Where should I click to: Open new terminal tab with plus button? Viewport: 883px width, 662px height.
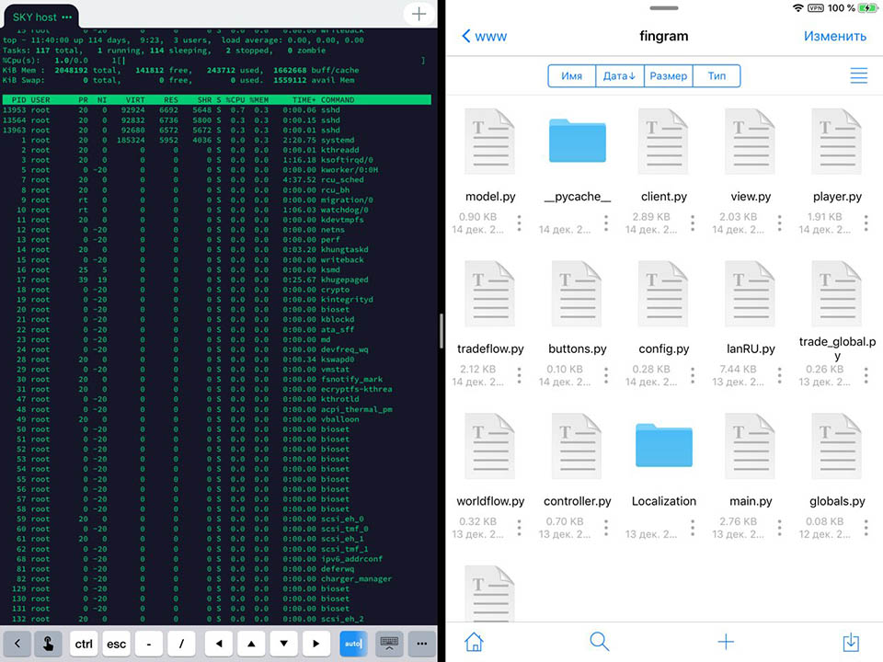click(419, 14)
